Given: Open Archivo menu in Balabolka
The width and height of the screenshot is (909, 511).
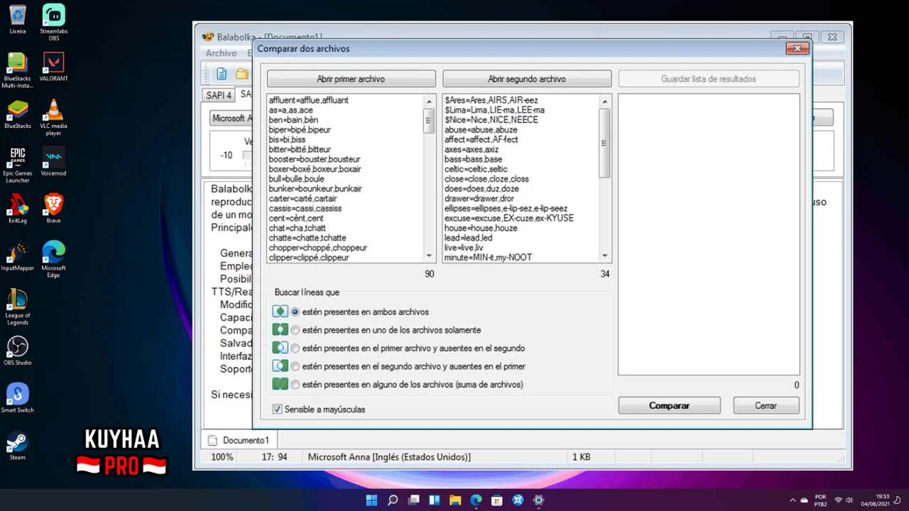Looking at the screenshot, I should pos(221,53).
